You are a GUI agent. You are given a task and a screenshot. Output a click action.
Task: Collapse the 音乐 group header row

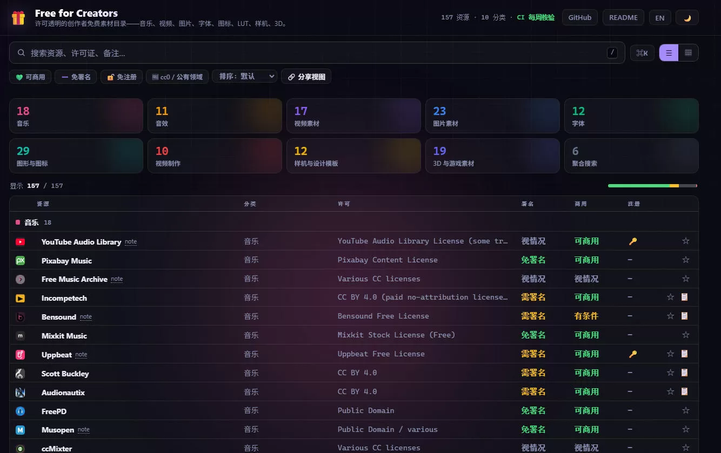354,222
